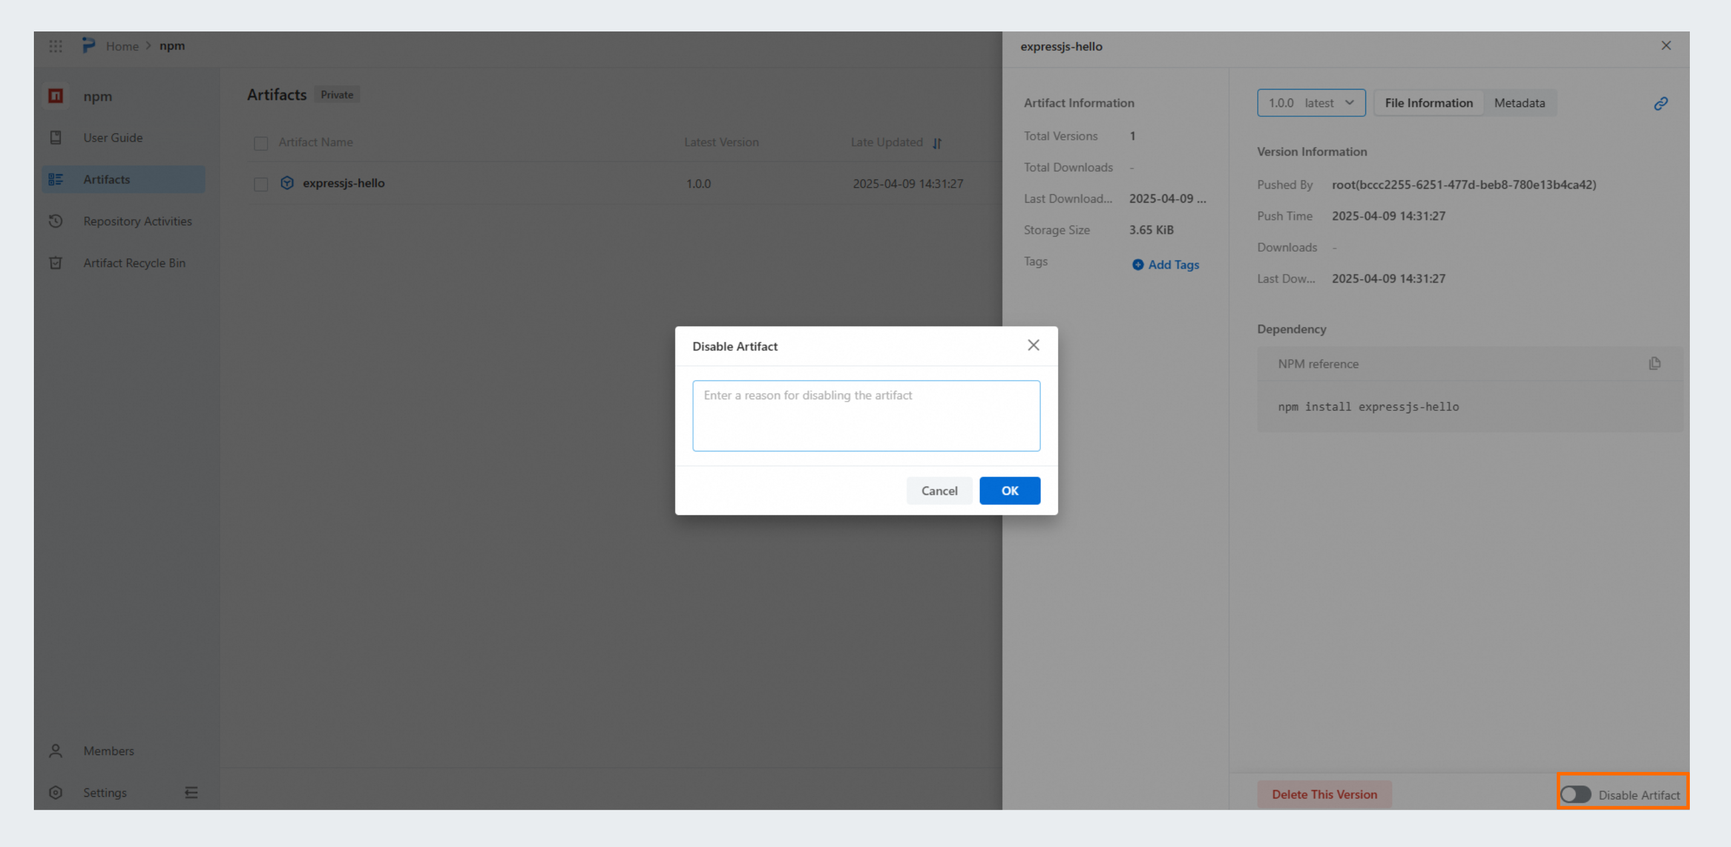Copy the NPM reference command
Viewport: 1731px width, 847px height.
[x=1654, y=364]
